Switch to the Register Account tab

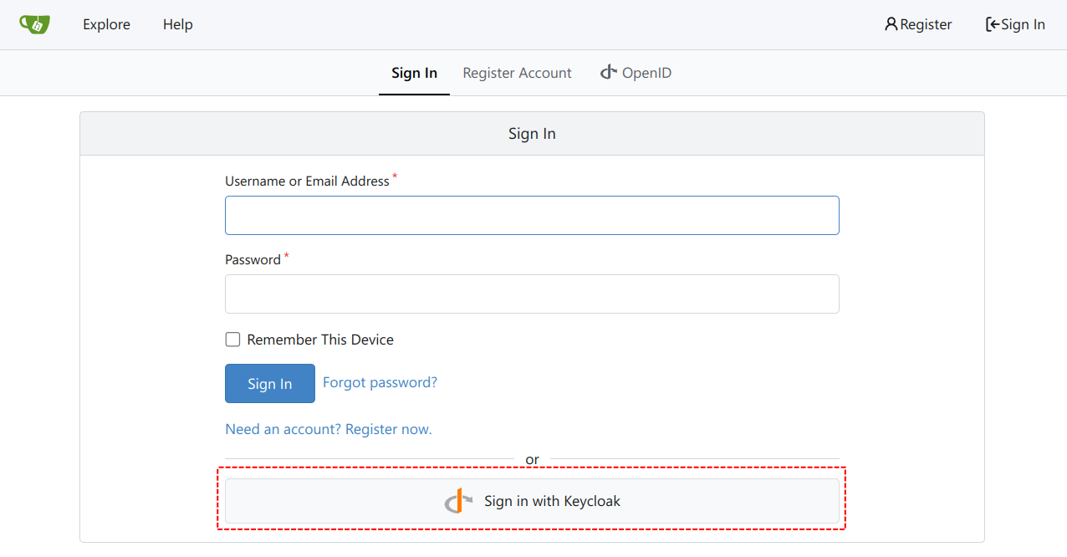click(x=517, y=73)
